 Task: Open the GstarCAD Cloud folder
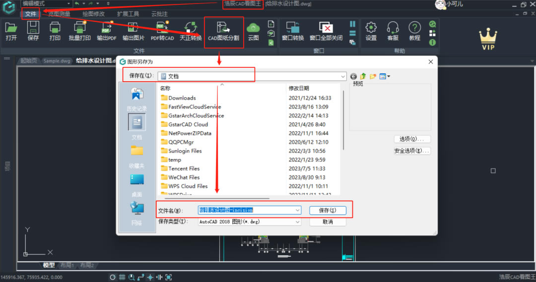coord(188,124)
